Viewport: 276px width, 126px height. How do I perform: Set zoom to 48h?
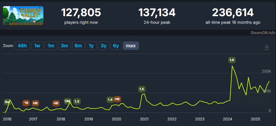click(22, 46)
